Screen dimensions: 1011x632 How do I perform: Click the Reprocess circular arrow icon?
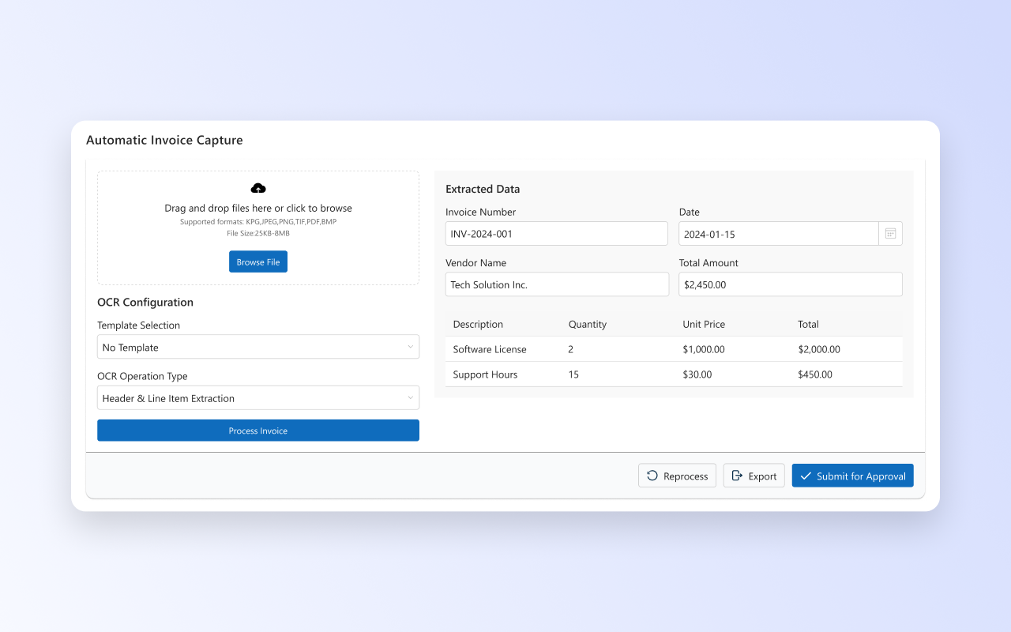[x=652, y=476]
